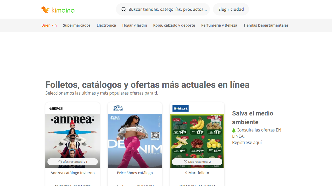Image resolution: width=332 pixels, height=186 pixels.
Task: Select the Electrónica navigation tab
Action: pyautogui.click(x=106, y=25)
